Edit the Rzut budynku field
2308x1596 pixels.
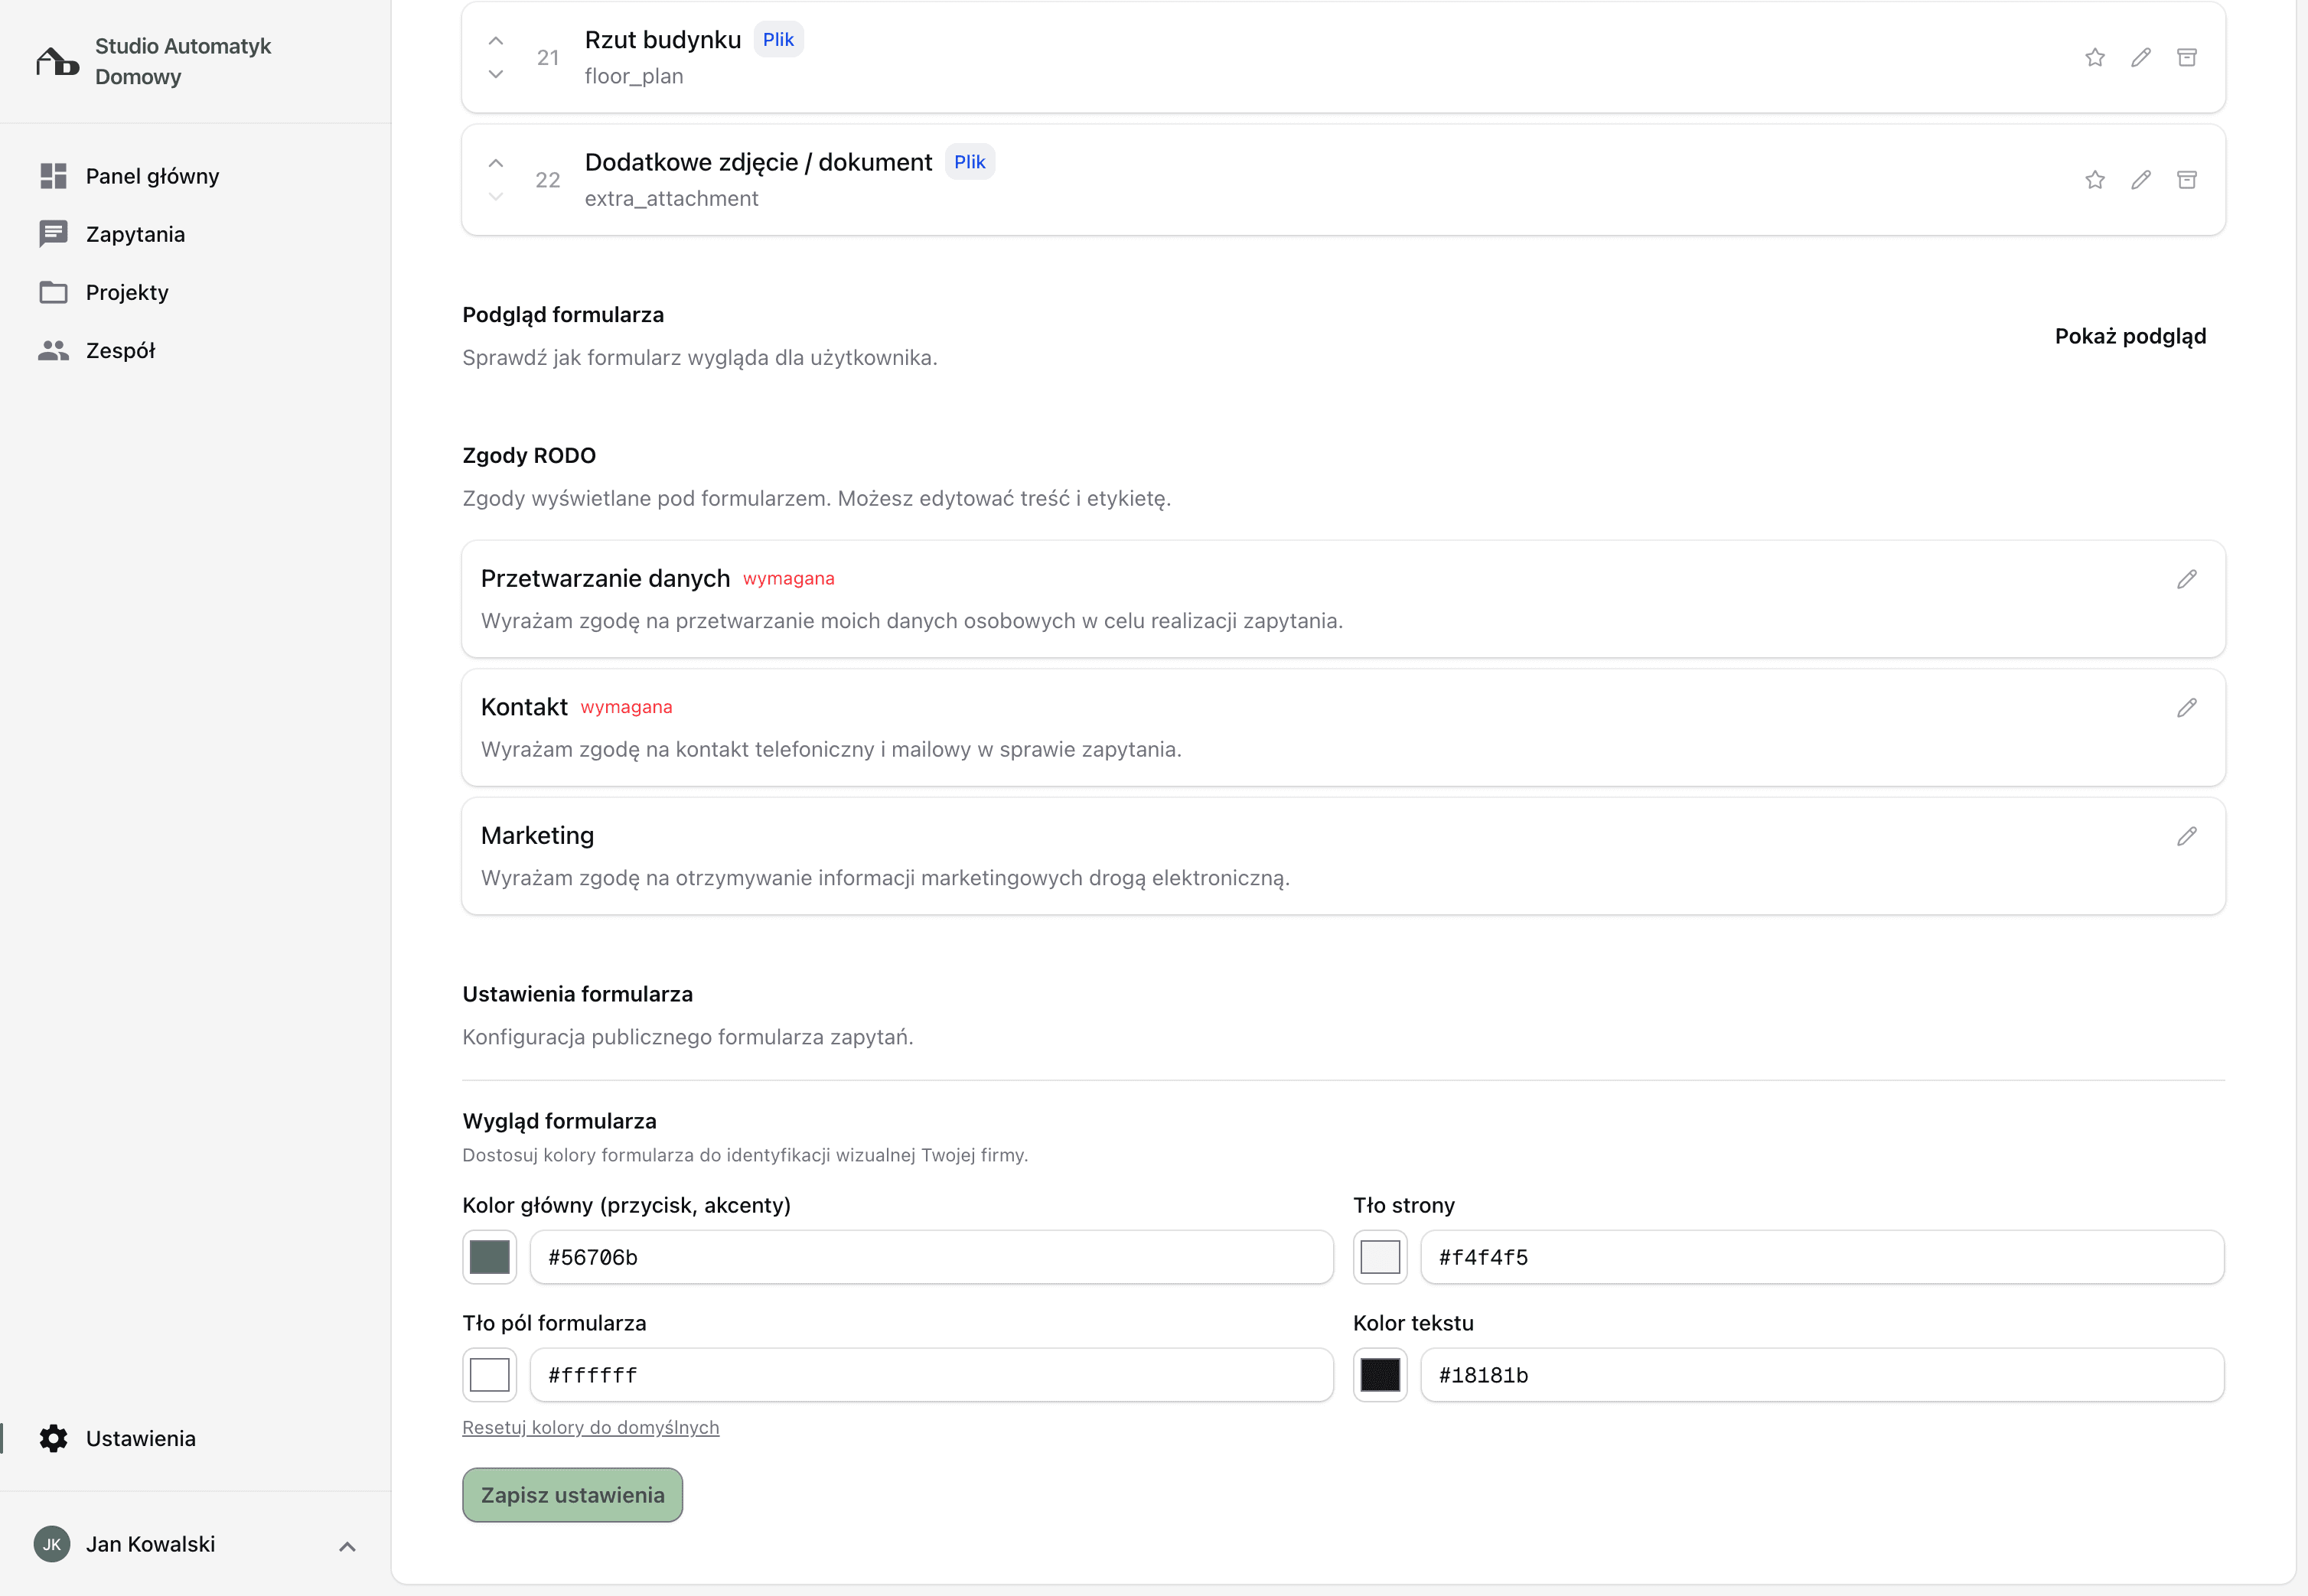[x=2141, y=58]
